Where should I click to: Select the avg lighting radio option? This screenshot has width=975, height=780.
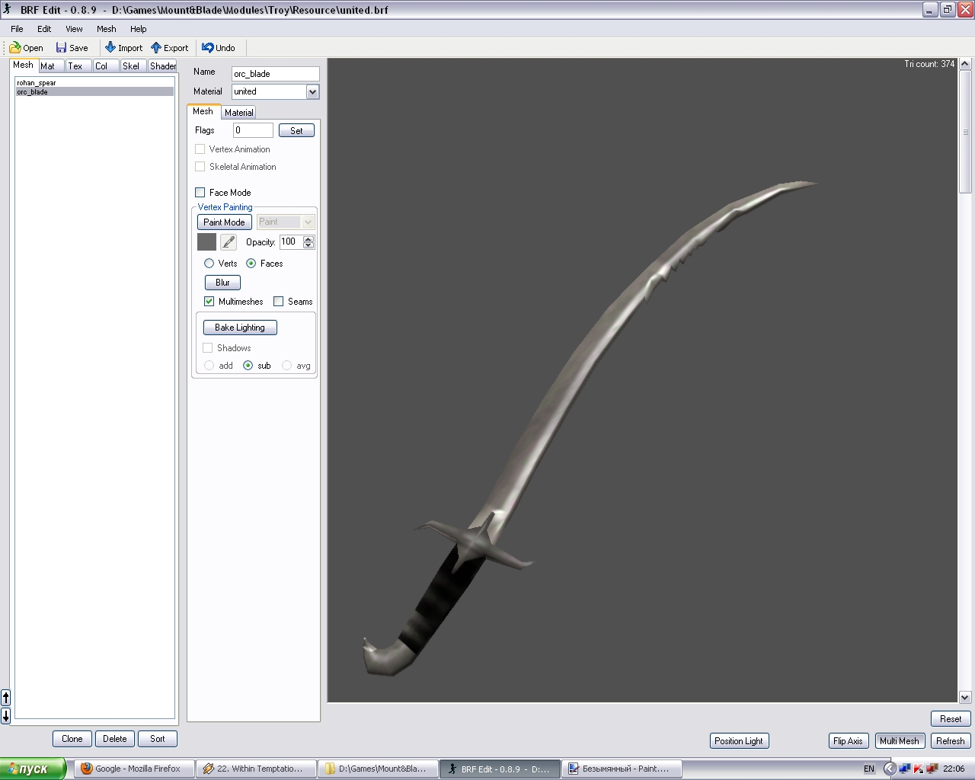(x=286, y=366)
